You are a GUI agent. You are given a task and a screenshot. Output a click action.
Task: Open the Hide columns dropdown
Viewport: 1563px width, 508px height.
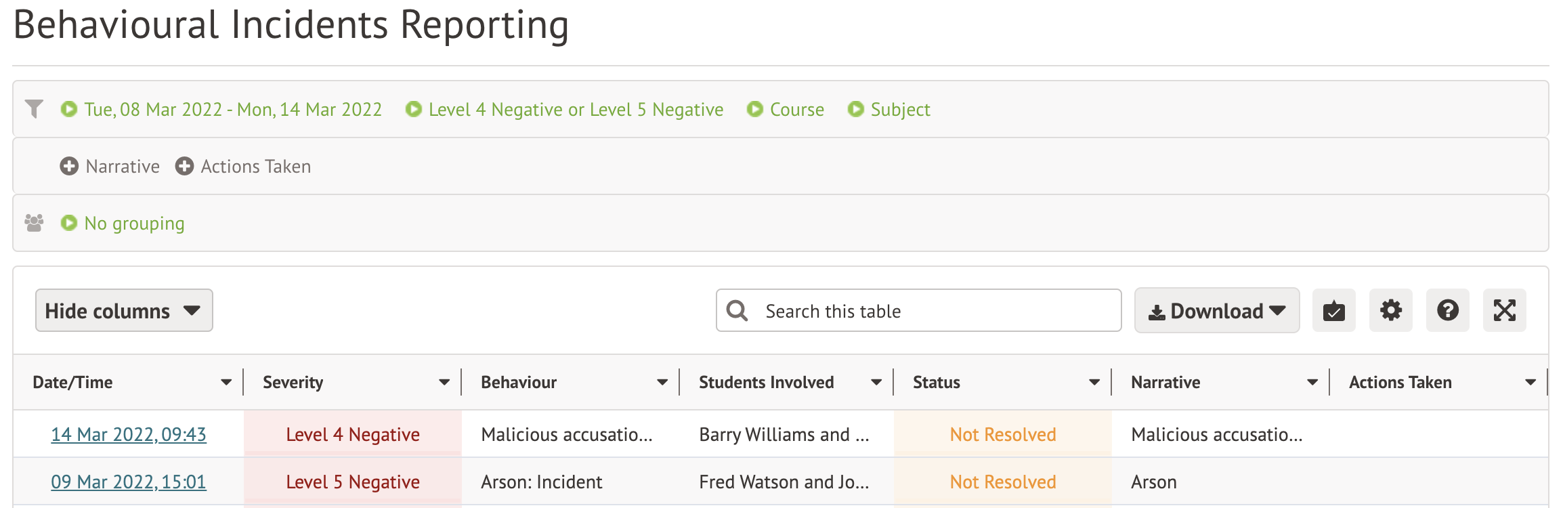point(124,311)
